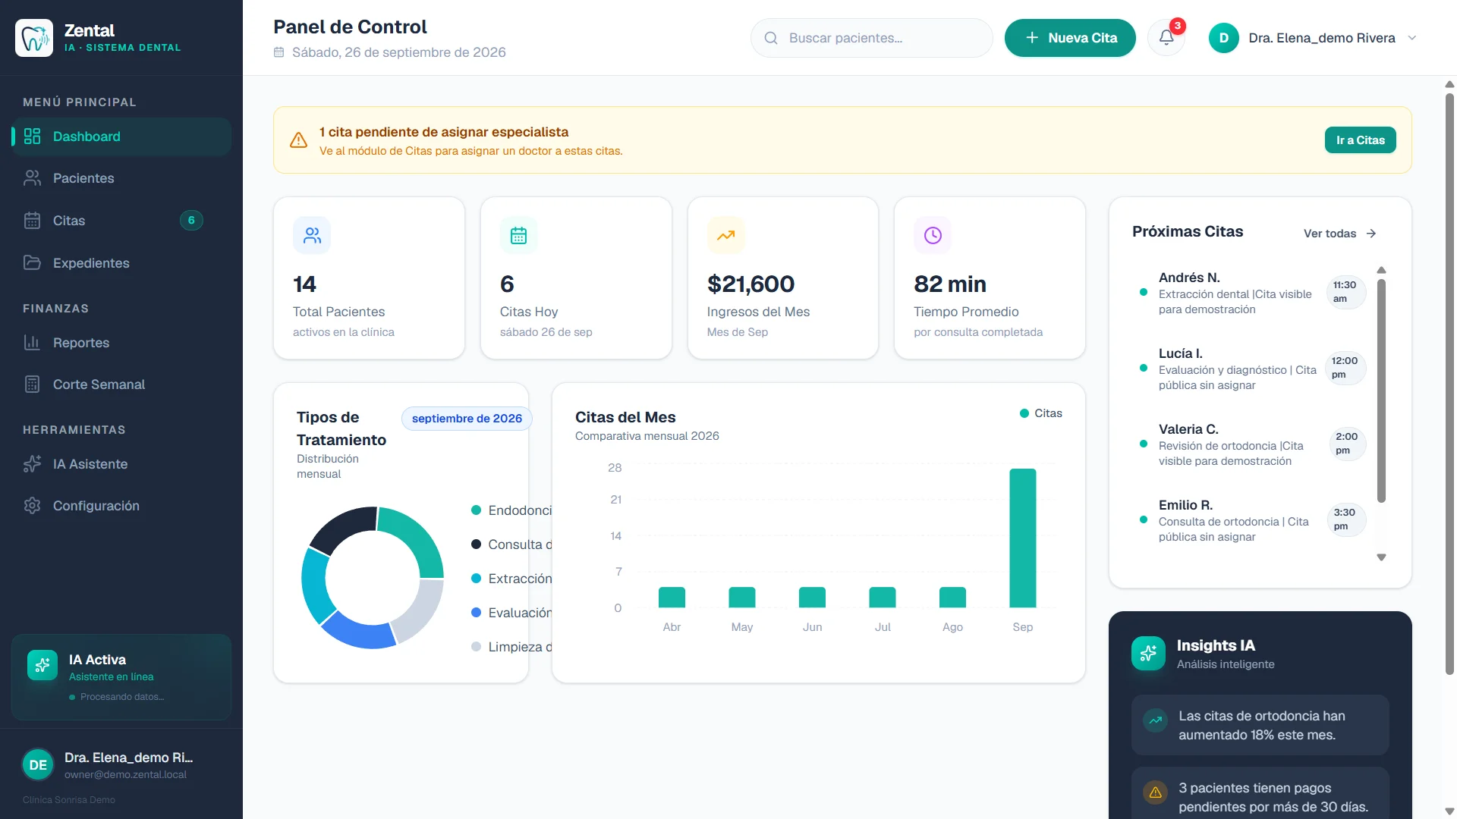Click the Reportes bar chart icon
Image resolution: width=1457 pixels, height=819 pixels.
[32, 343]
